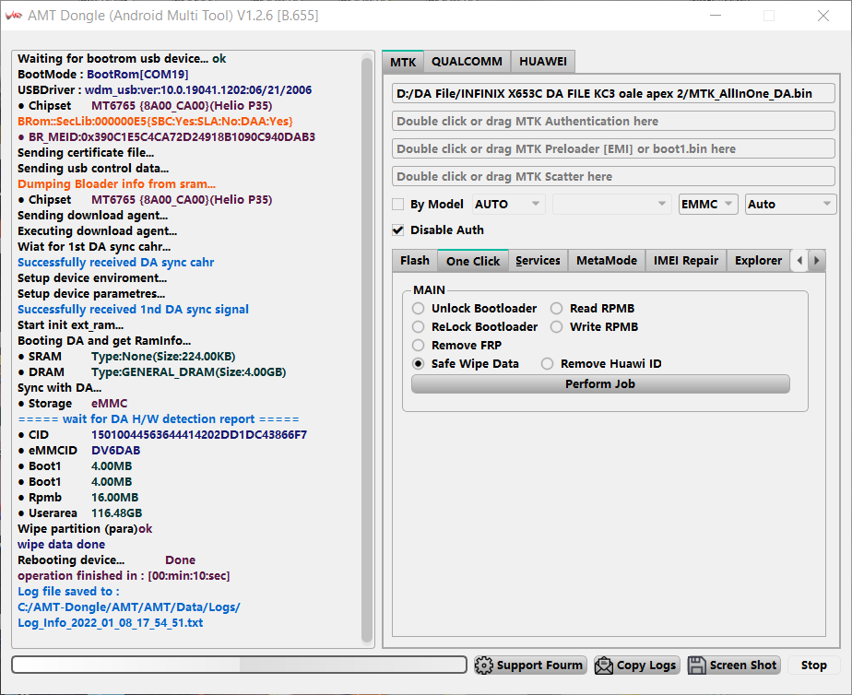Click the progress bar at the bottom
The image size is (852, 695).
click(x=239, y=665)
